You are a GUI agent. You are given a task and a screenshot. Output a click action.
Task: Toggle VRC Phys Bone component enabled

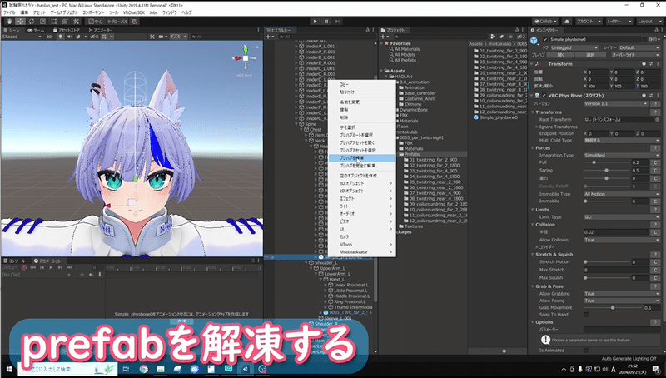544,96
